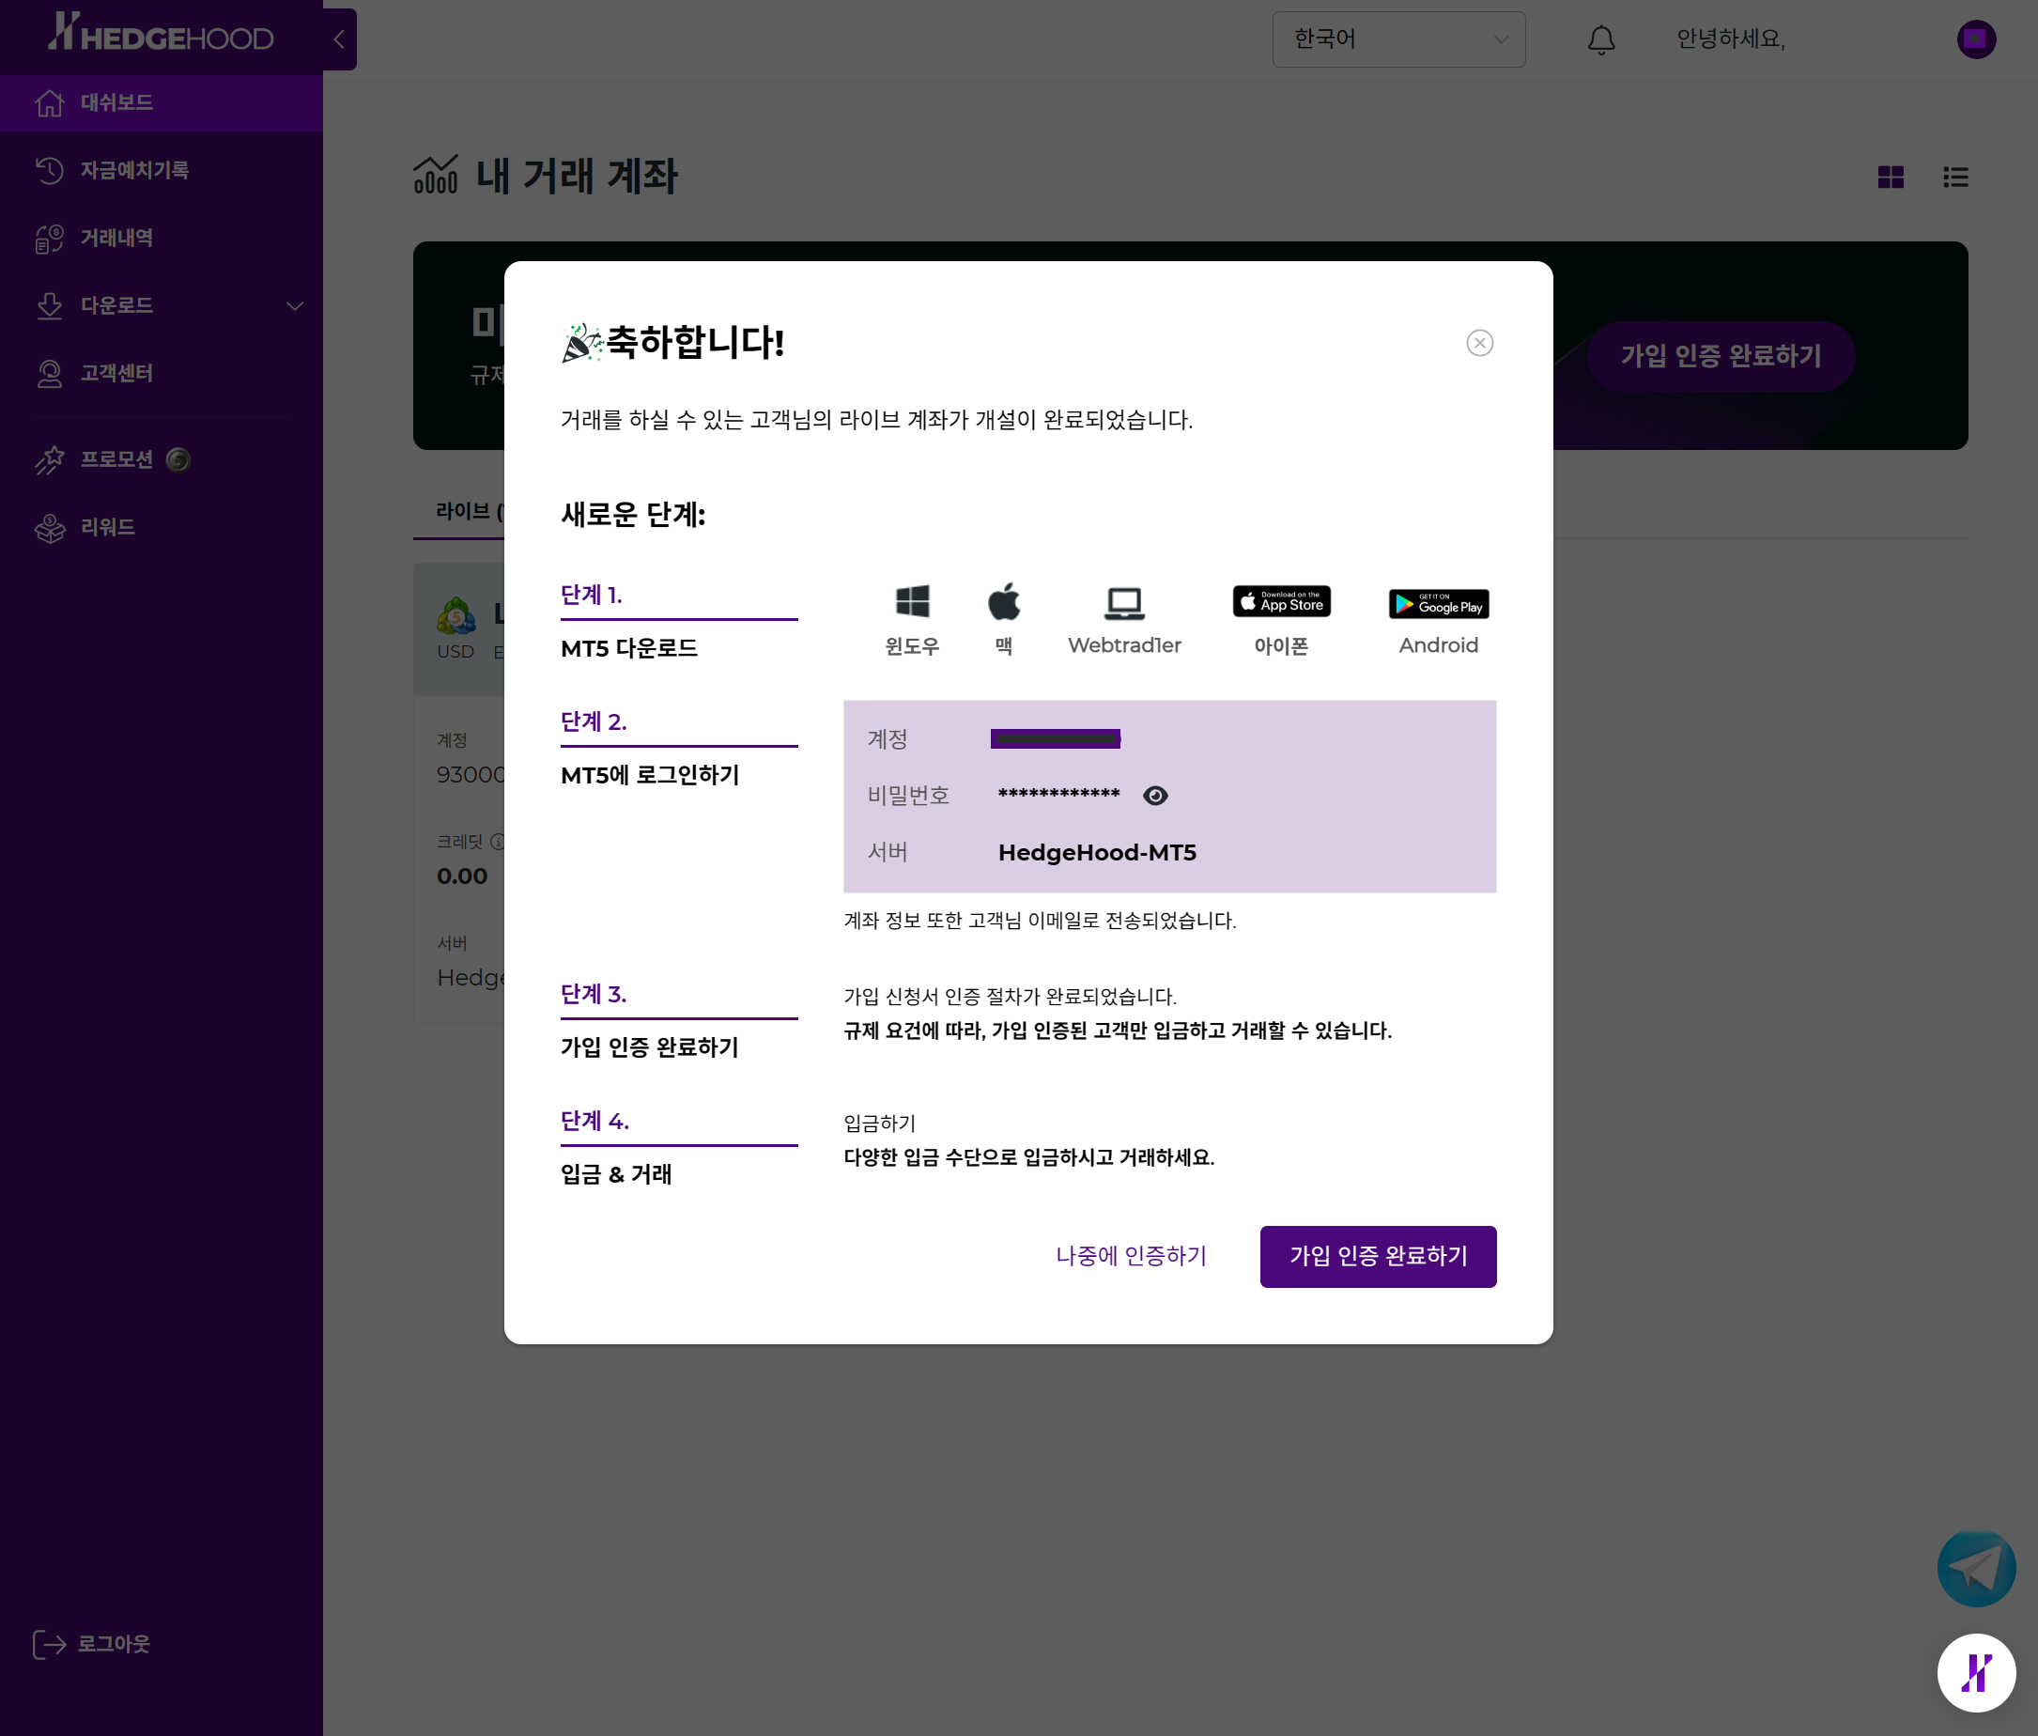This screenshot has height=1736, width=2038.
Task: Open the user avatar menu
Action: [x=1976, y=39]
